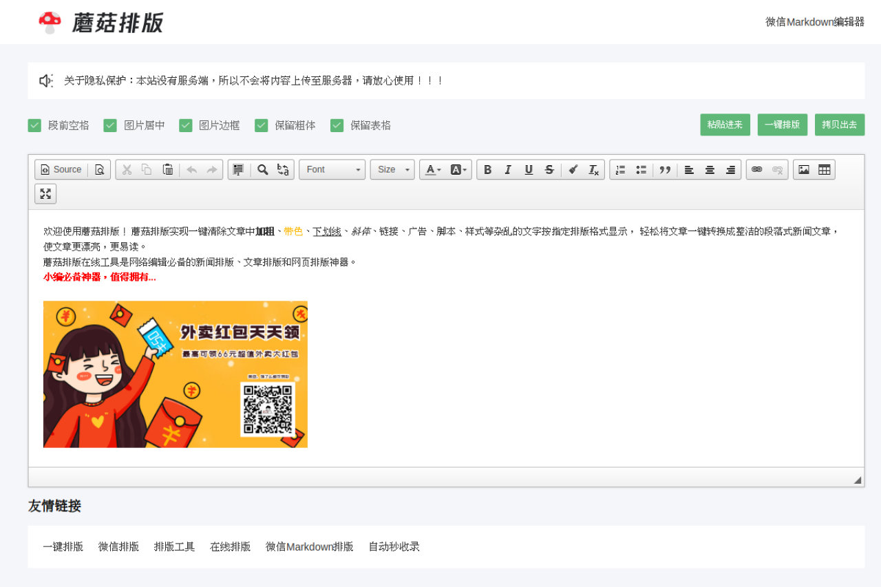
Task: Click the Maximize editor icon
Action: pos(45,193)
